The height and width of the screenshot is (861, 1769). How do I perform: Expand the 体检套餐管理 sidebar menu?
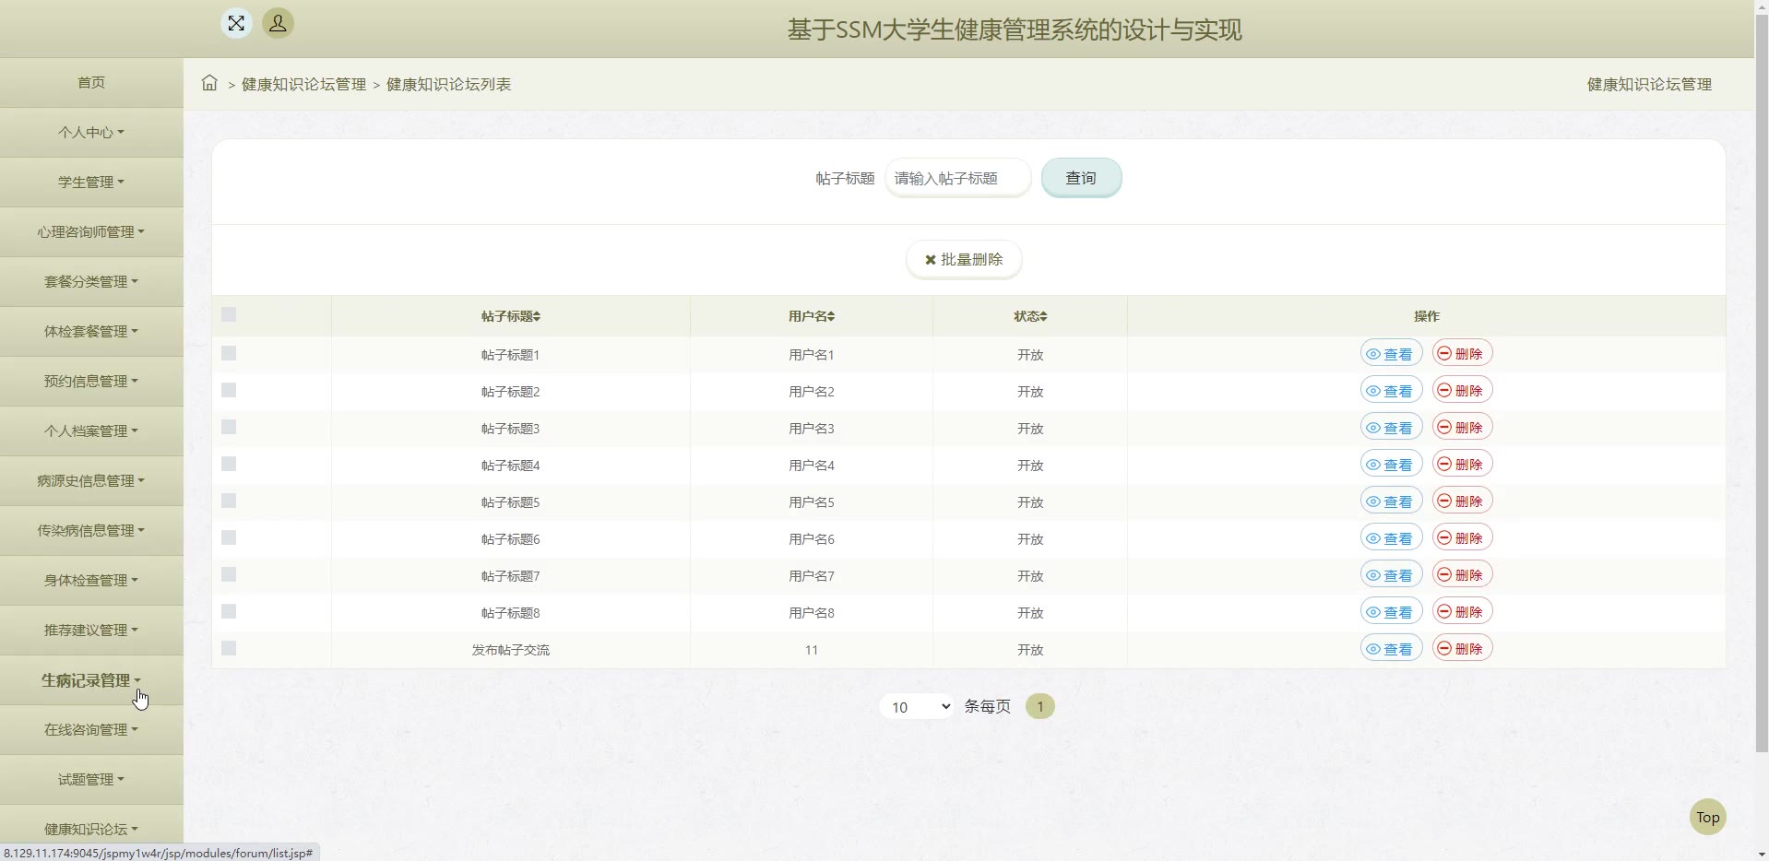point(91,332)
